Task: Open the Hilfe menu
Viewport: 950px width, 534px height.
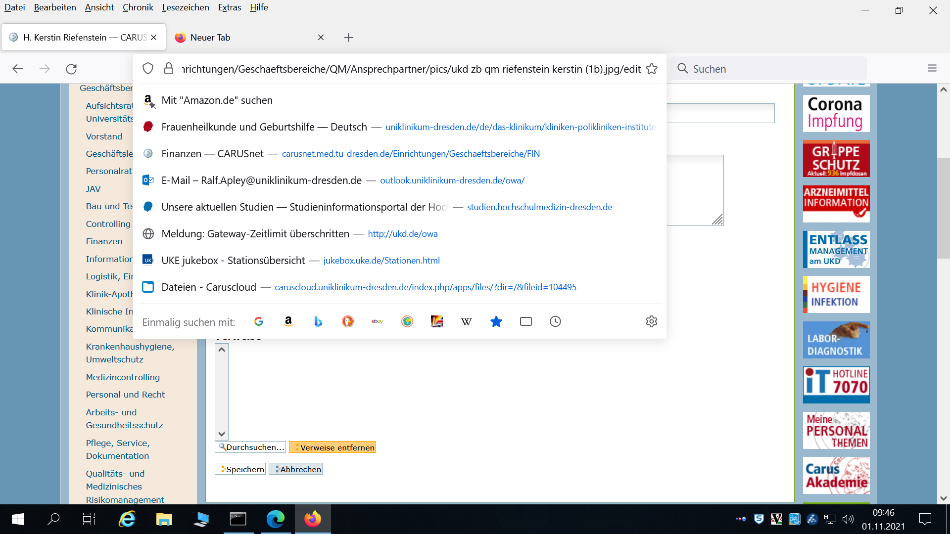Action: tap(259, 7)
